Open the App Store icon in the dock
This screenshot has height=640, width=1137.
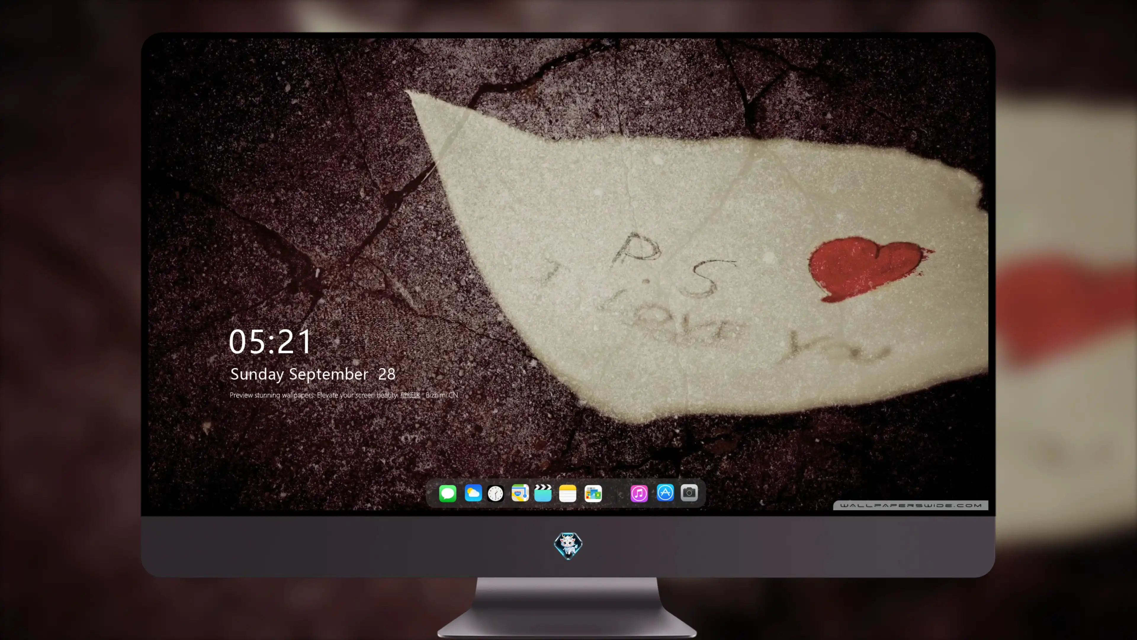pos(665,492)
